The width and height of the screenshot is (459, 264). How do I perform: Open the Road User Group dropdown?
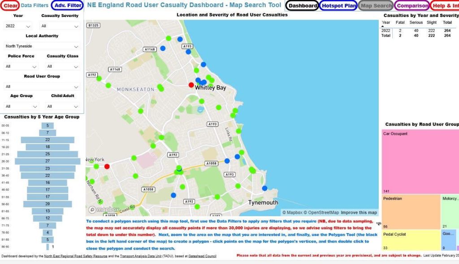[42, 86]
